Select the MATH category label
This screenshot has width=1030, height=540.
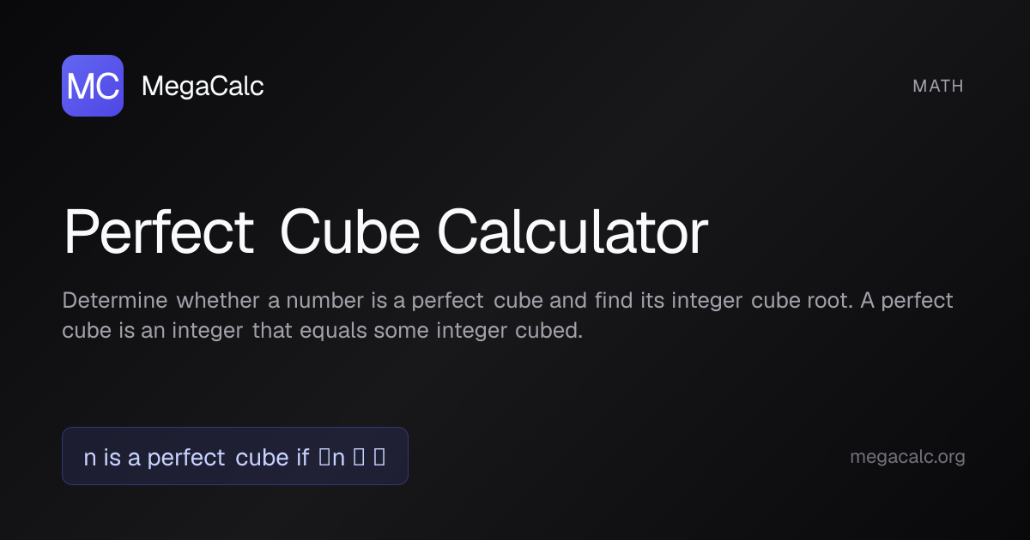(x=938, y=86)
